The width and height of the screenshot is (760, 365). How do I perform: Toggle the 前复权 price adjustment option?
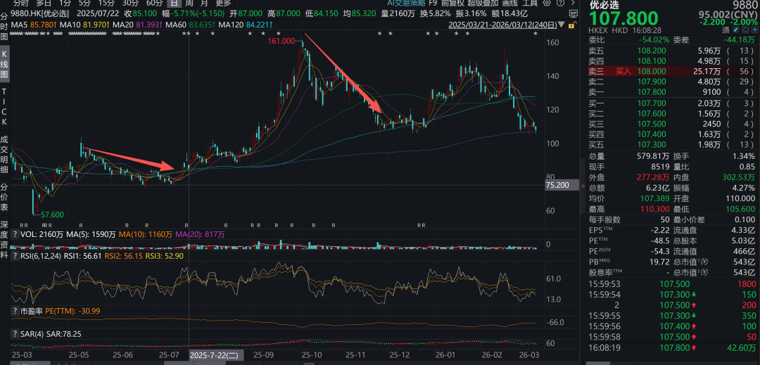point(453,3)
